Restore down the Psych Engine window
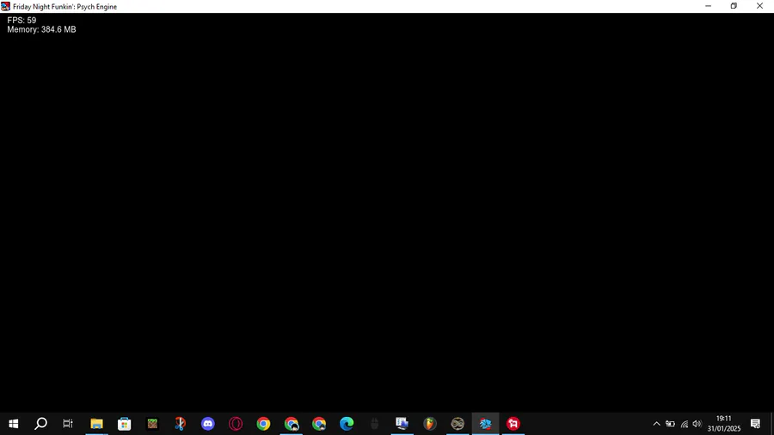The height and width of the screenshot is (435, 774). (x=734, y=6)
